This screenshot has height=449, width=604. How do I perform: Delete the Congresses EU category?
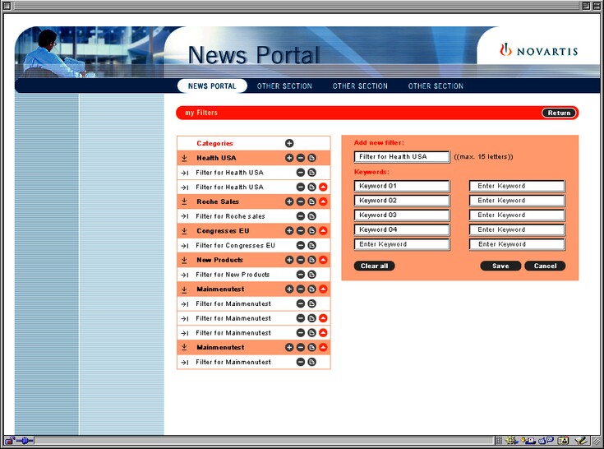coord(301,231)
